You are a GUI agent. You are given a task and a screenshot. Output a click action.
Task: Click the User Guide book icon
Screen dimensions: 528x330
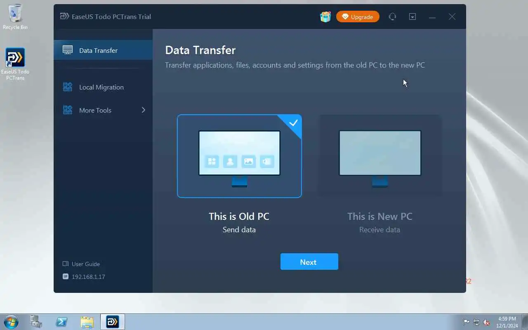click(65, 264)
